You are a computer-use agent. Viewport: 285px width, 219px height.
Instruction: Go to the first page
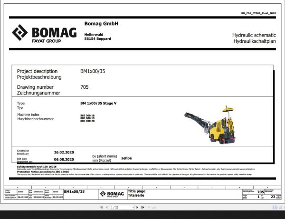tap(102, 207)
